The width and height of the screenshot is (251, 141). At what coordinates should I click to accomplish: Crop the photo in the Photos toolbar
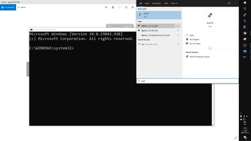tap(133, 7)
